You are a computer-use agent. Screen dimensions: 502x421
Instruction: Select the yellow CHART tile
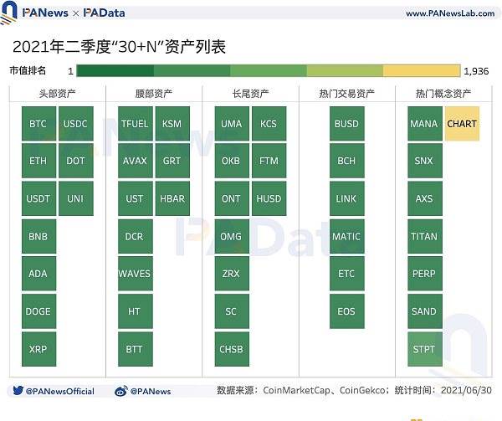tap(462, 124)
